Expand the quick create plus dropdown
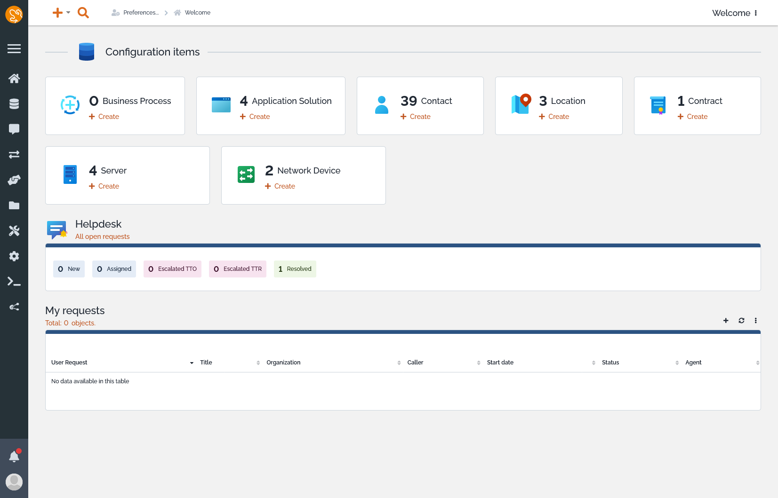 click(61, 13)
